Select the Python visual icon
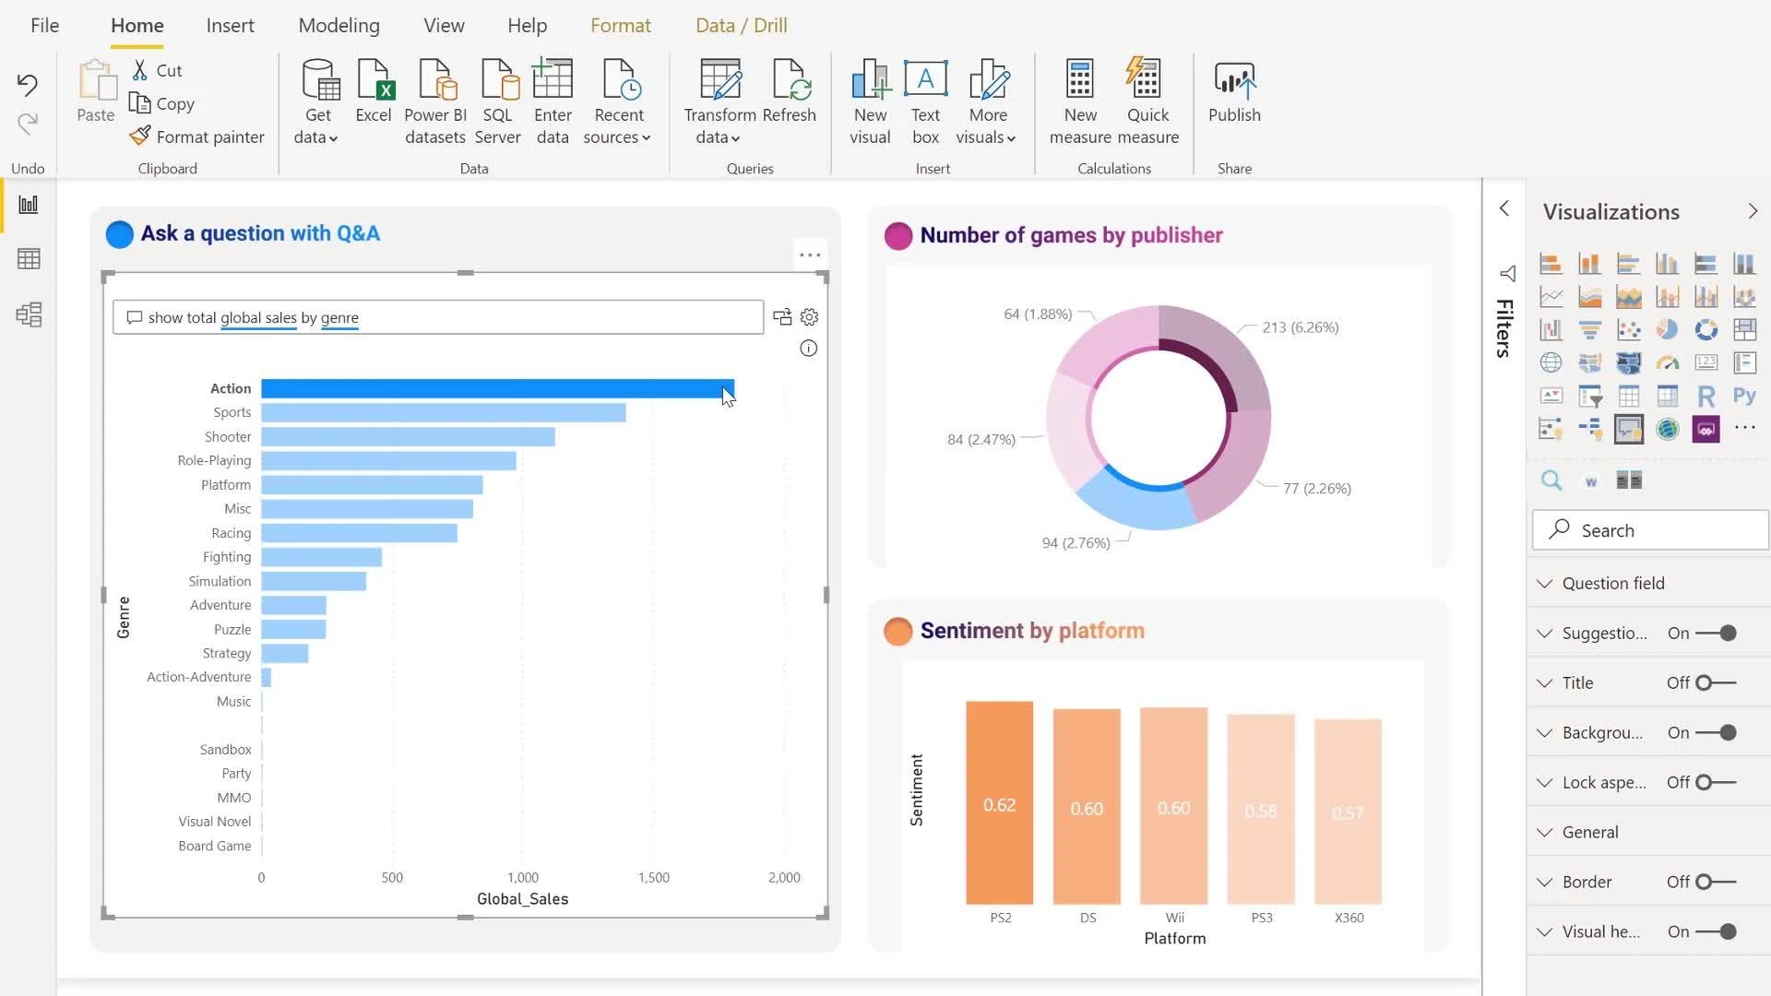Image resolution: width=1771 pixels, height=996 pixels. (1743, 397)
